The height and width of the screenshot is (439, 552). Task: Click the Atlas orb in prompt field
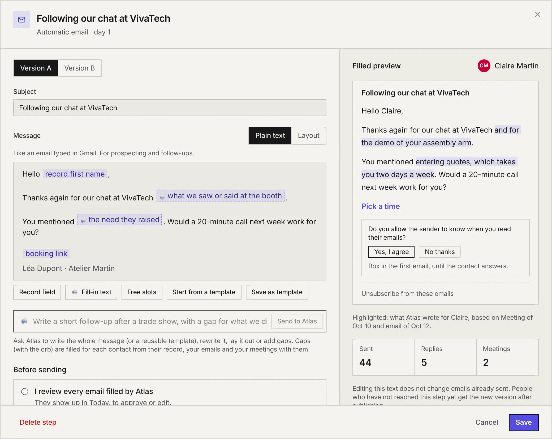click(x=24, y=321)
